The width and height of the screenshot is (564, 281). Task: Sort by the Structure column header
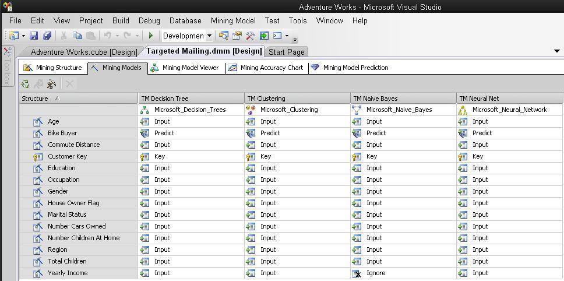(79, 98)
